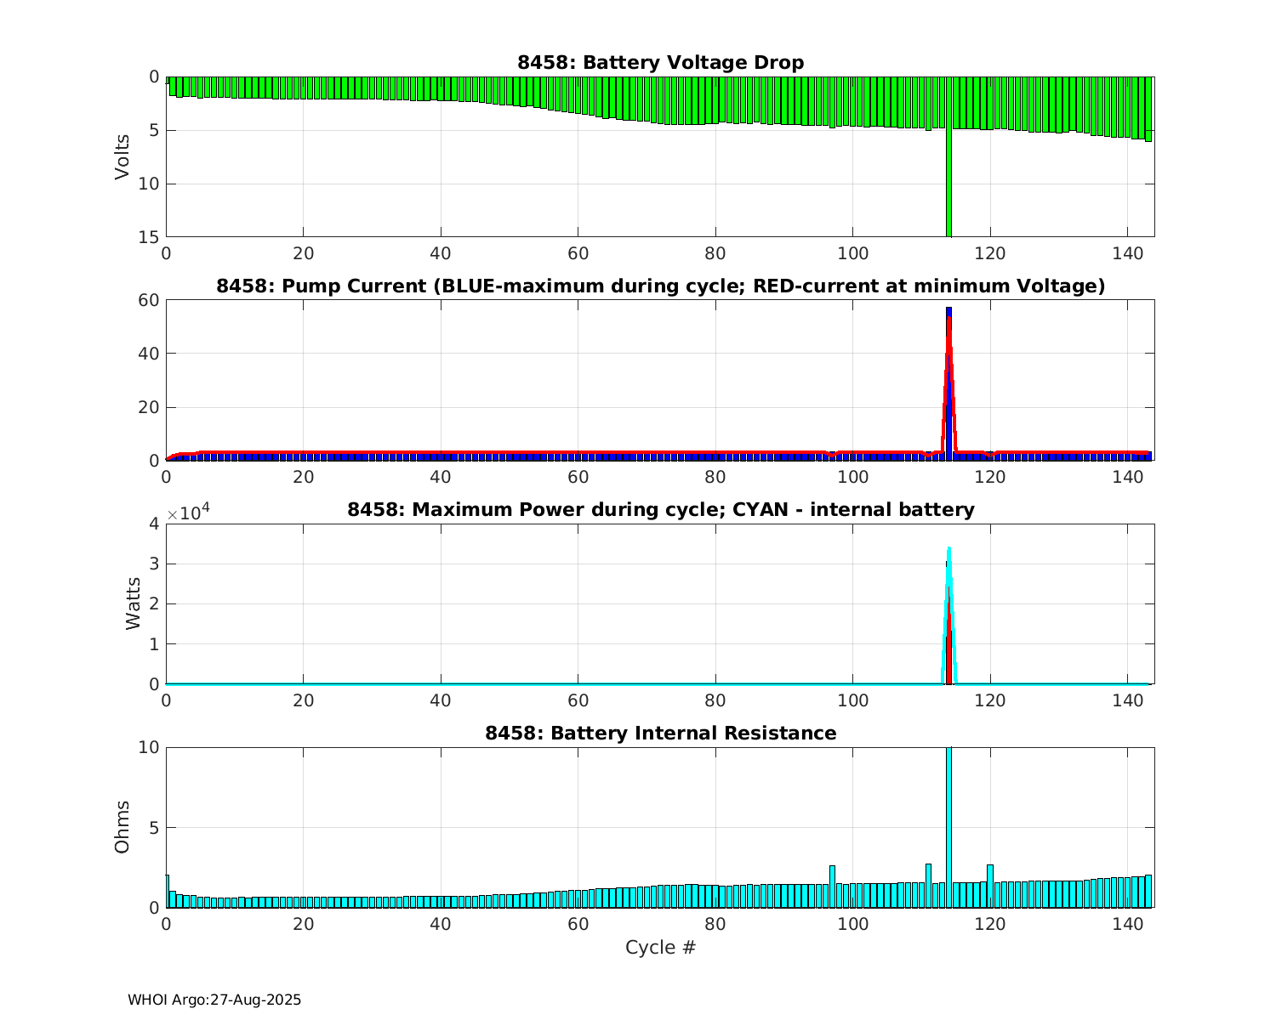1276x1020 pixels.
Task: Click the ×10⁴ exponent label on power chart
Action: tap(188, 513)
